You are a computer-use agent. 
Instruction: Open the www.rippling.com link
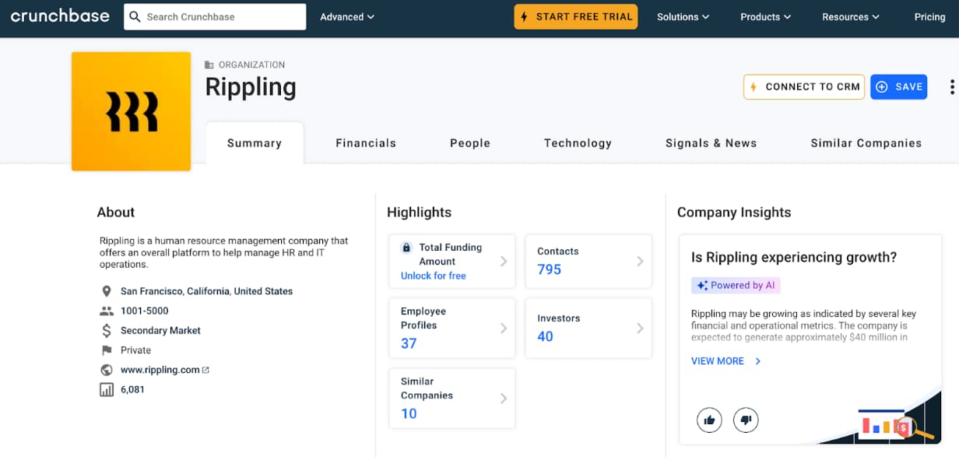pos(160,370)
